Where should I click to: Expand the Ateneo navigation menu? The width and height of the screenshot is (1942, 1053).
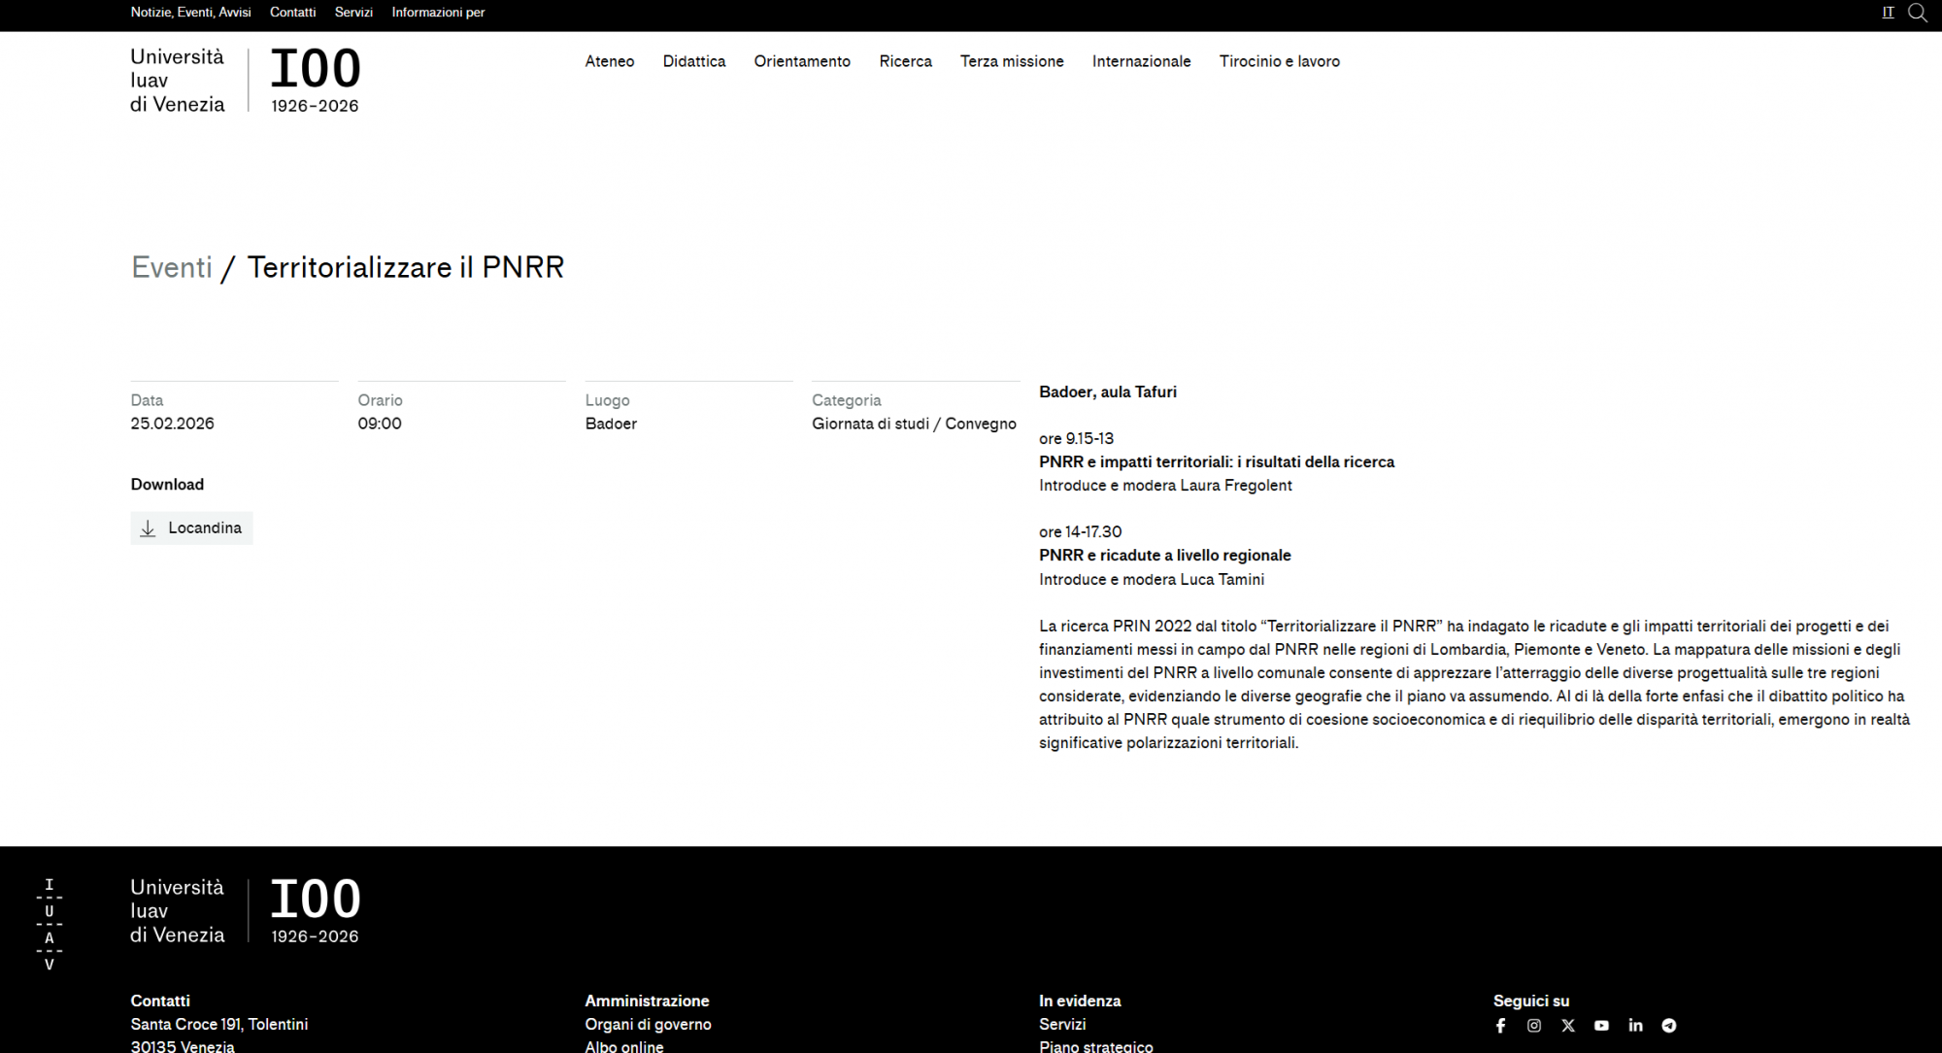pyautogui.click(x=609, y=61)
